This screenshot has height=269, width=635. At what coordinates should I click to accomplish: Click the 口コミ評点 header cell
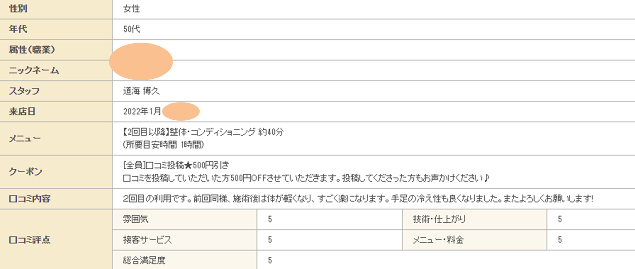click(30, 240)
